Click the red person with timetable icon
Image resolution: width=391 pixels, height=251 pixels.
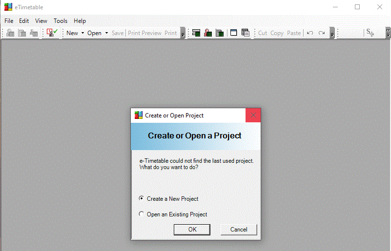click(208, 33)
